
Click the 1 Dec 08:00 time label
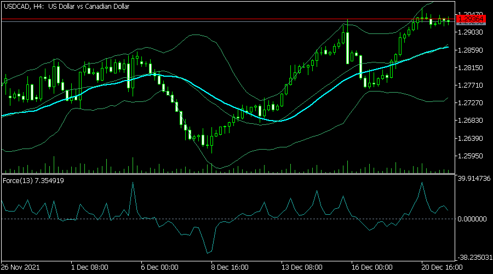(x=90, y=267)
